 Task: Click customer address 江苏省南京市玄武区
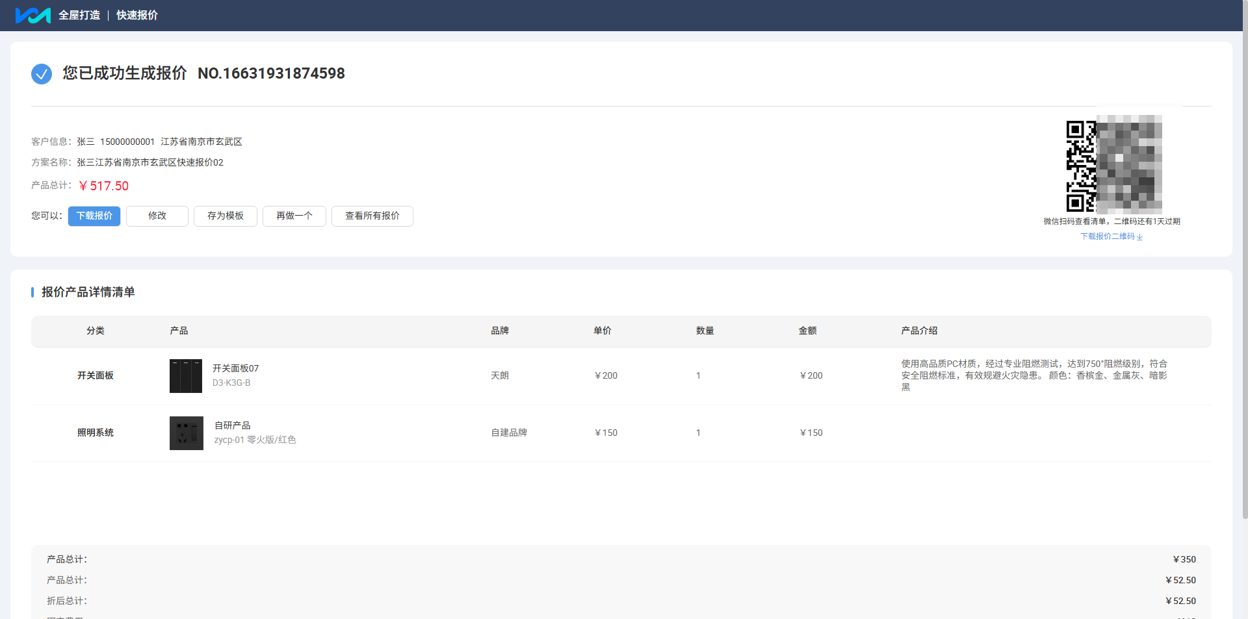[201, 142]
